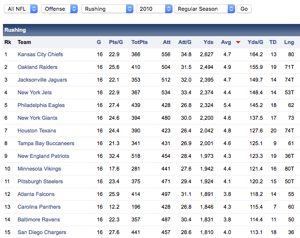Click the red sort arrow next to Avg
This screenshot has width=300, height=238.
(x=238, y=43)
